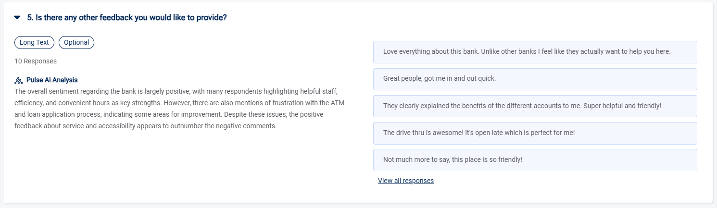
Task: Click "Super helpful and friendly!" in the responses
Action: (x=622, y=106)
